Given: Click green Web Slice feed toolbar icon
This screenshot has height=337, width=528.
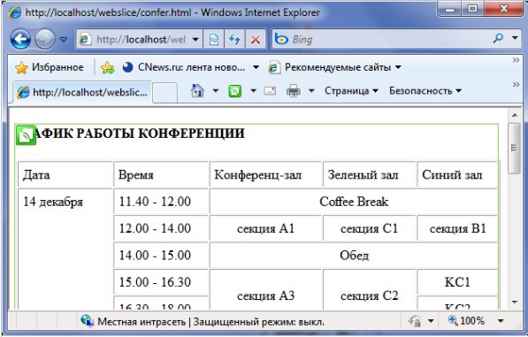Looking at the screenshot, I should coord(235,91).
